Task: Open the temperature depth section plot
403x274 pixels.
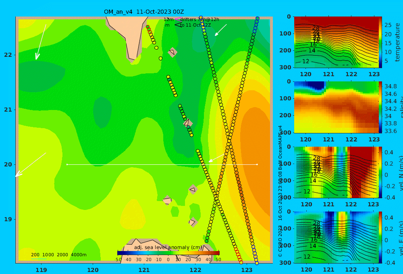Action: coord(336,42)
